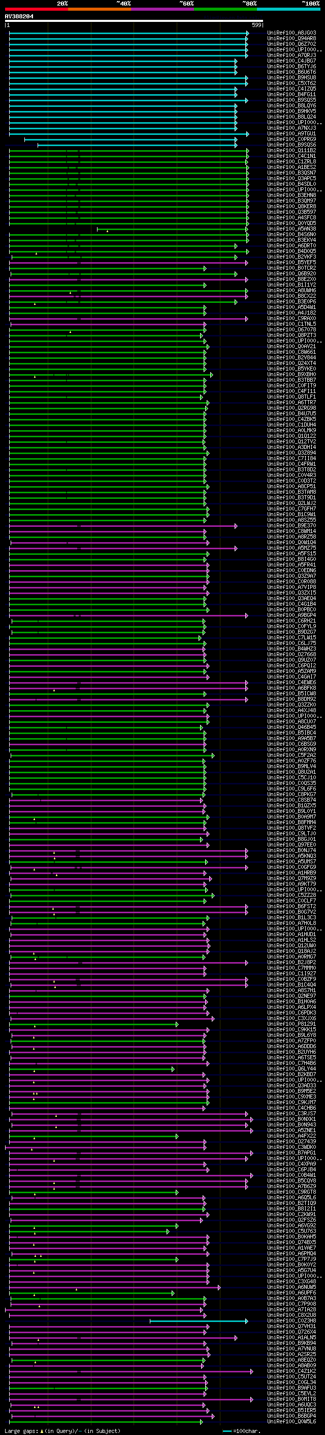Click the short cyan bar for UniRef100_C0Z3H8
This screenshot has height=1435, width=325.
[199, 1321]
